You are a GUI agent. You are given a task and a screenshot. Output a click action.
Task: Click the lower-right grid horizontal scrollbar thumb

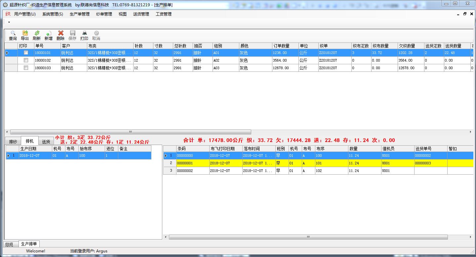point(308,237)
